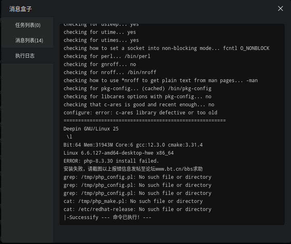This screenshot has height=244, width=291.
Task: Click the 'Bit:64 Mem:31943M Core:6' info line
Action: [x=133, y=145]
